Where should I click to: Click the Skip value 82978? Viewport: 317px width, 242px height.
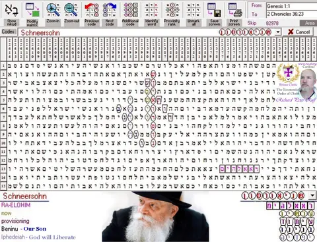272,23
